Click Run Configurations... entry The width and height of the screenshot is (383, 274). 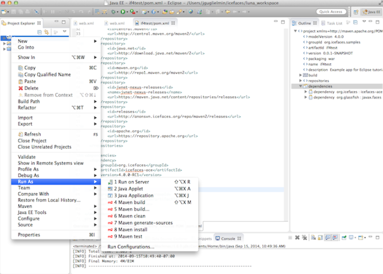pos(130,247)
